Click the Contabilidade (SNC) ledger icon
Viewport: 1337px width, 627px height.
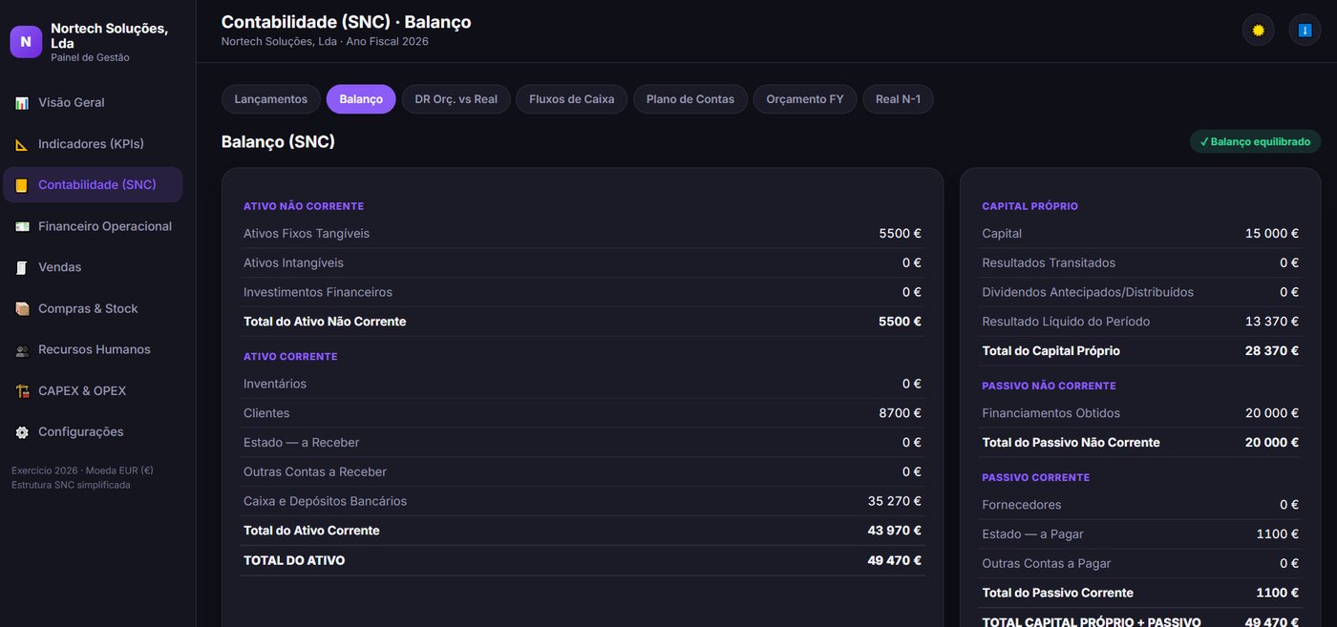pyautogui.click(x=22, y=185)
